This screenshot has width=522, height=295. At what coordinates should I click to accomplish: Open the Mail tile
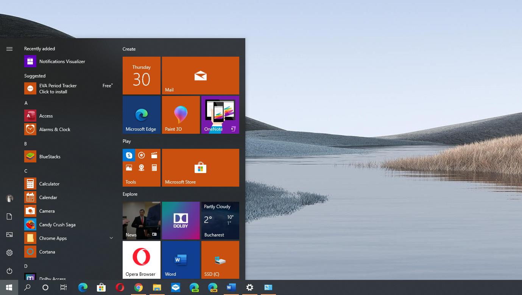201,76
